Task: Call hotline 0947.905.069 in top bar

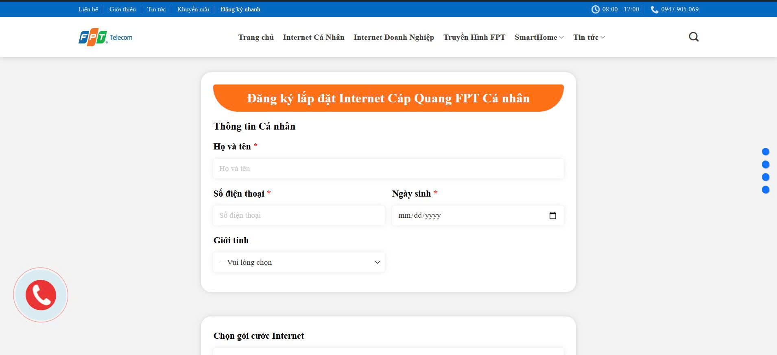Action: click(679, 9)
